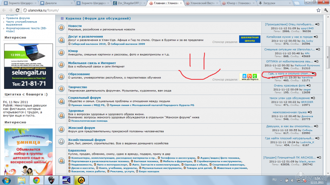Click the forum status icon beside Образование
The image size is (330, 185).
pyautogui.click(x=62, y=77)
